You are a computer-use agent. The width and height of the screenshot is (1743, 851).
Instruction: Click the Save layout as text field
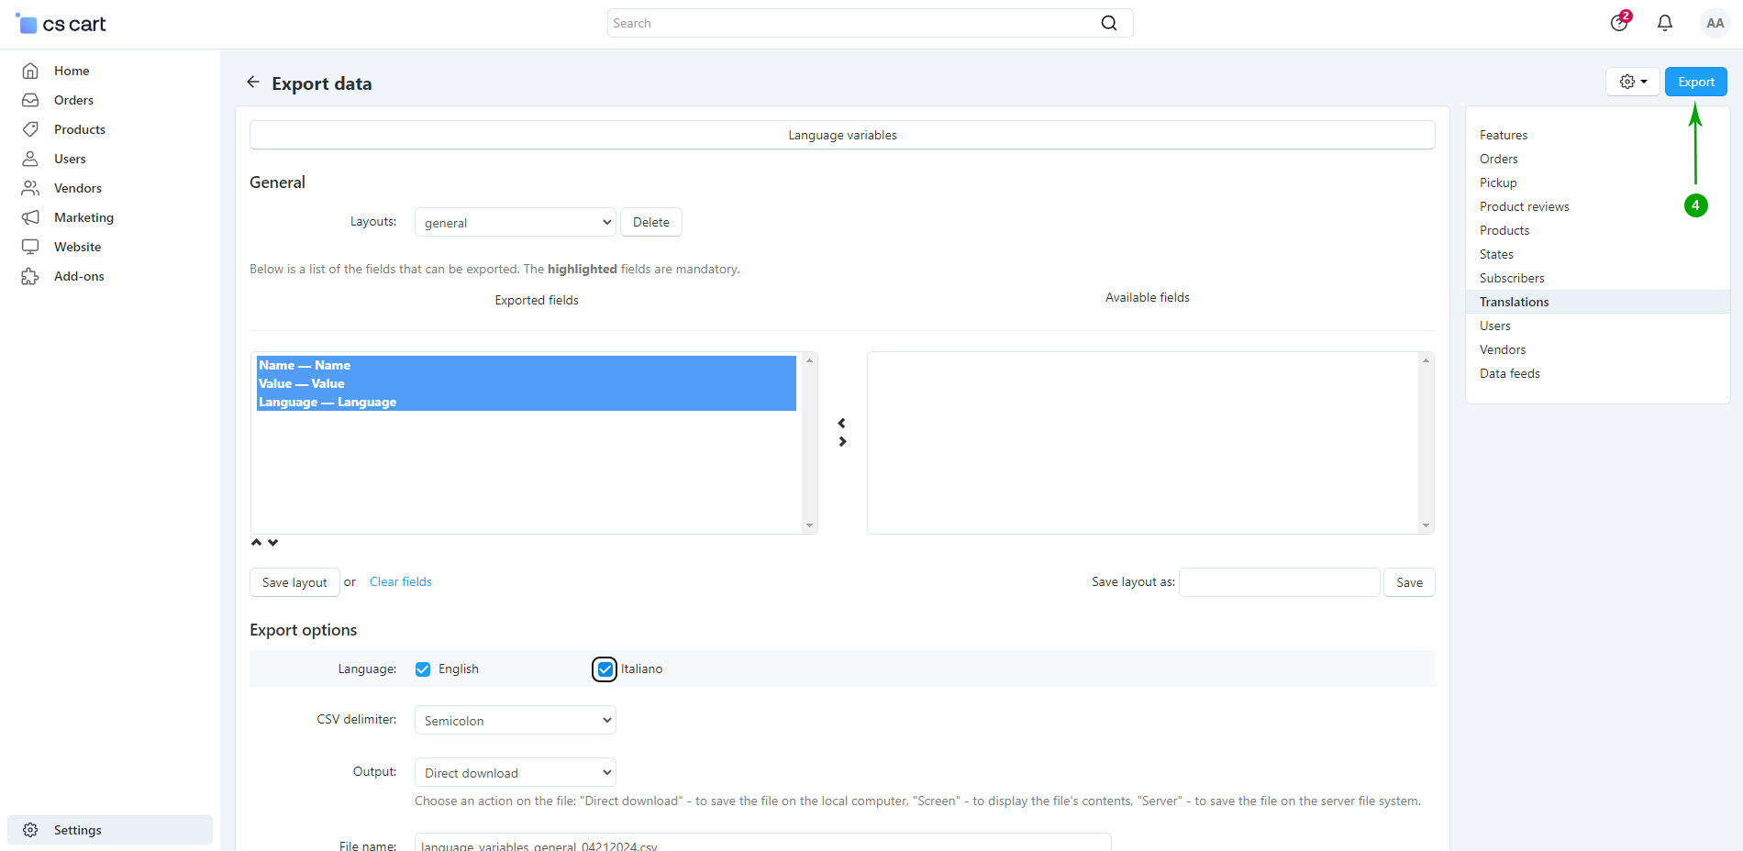1279,582
